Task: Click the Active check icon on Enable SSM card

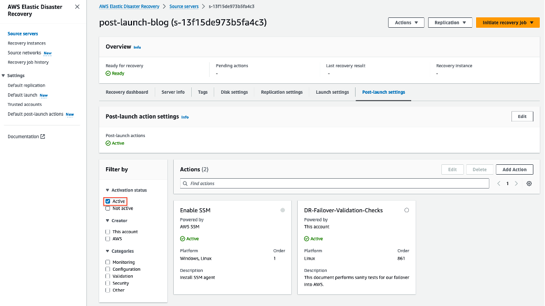Action: [x=182, y=239]
